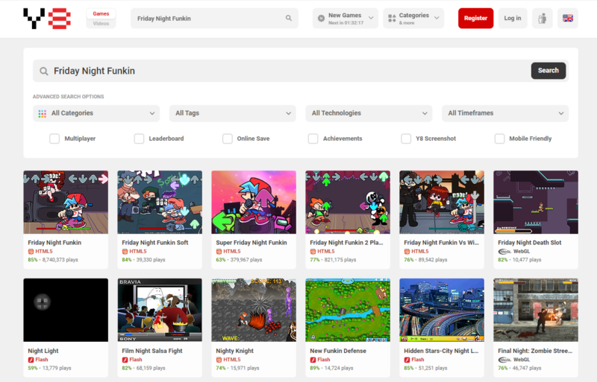Open the Super Friday Night Funkin thumbnail
This screenshot has height=382, width=597.
tap(254, 203)
